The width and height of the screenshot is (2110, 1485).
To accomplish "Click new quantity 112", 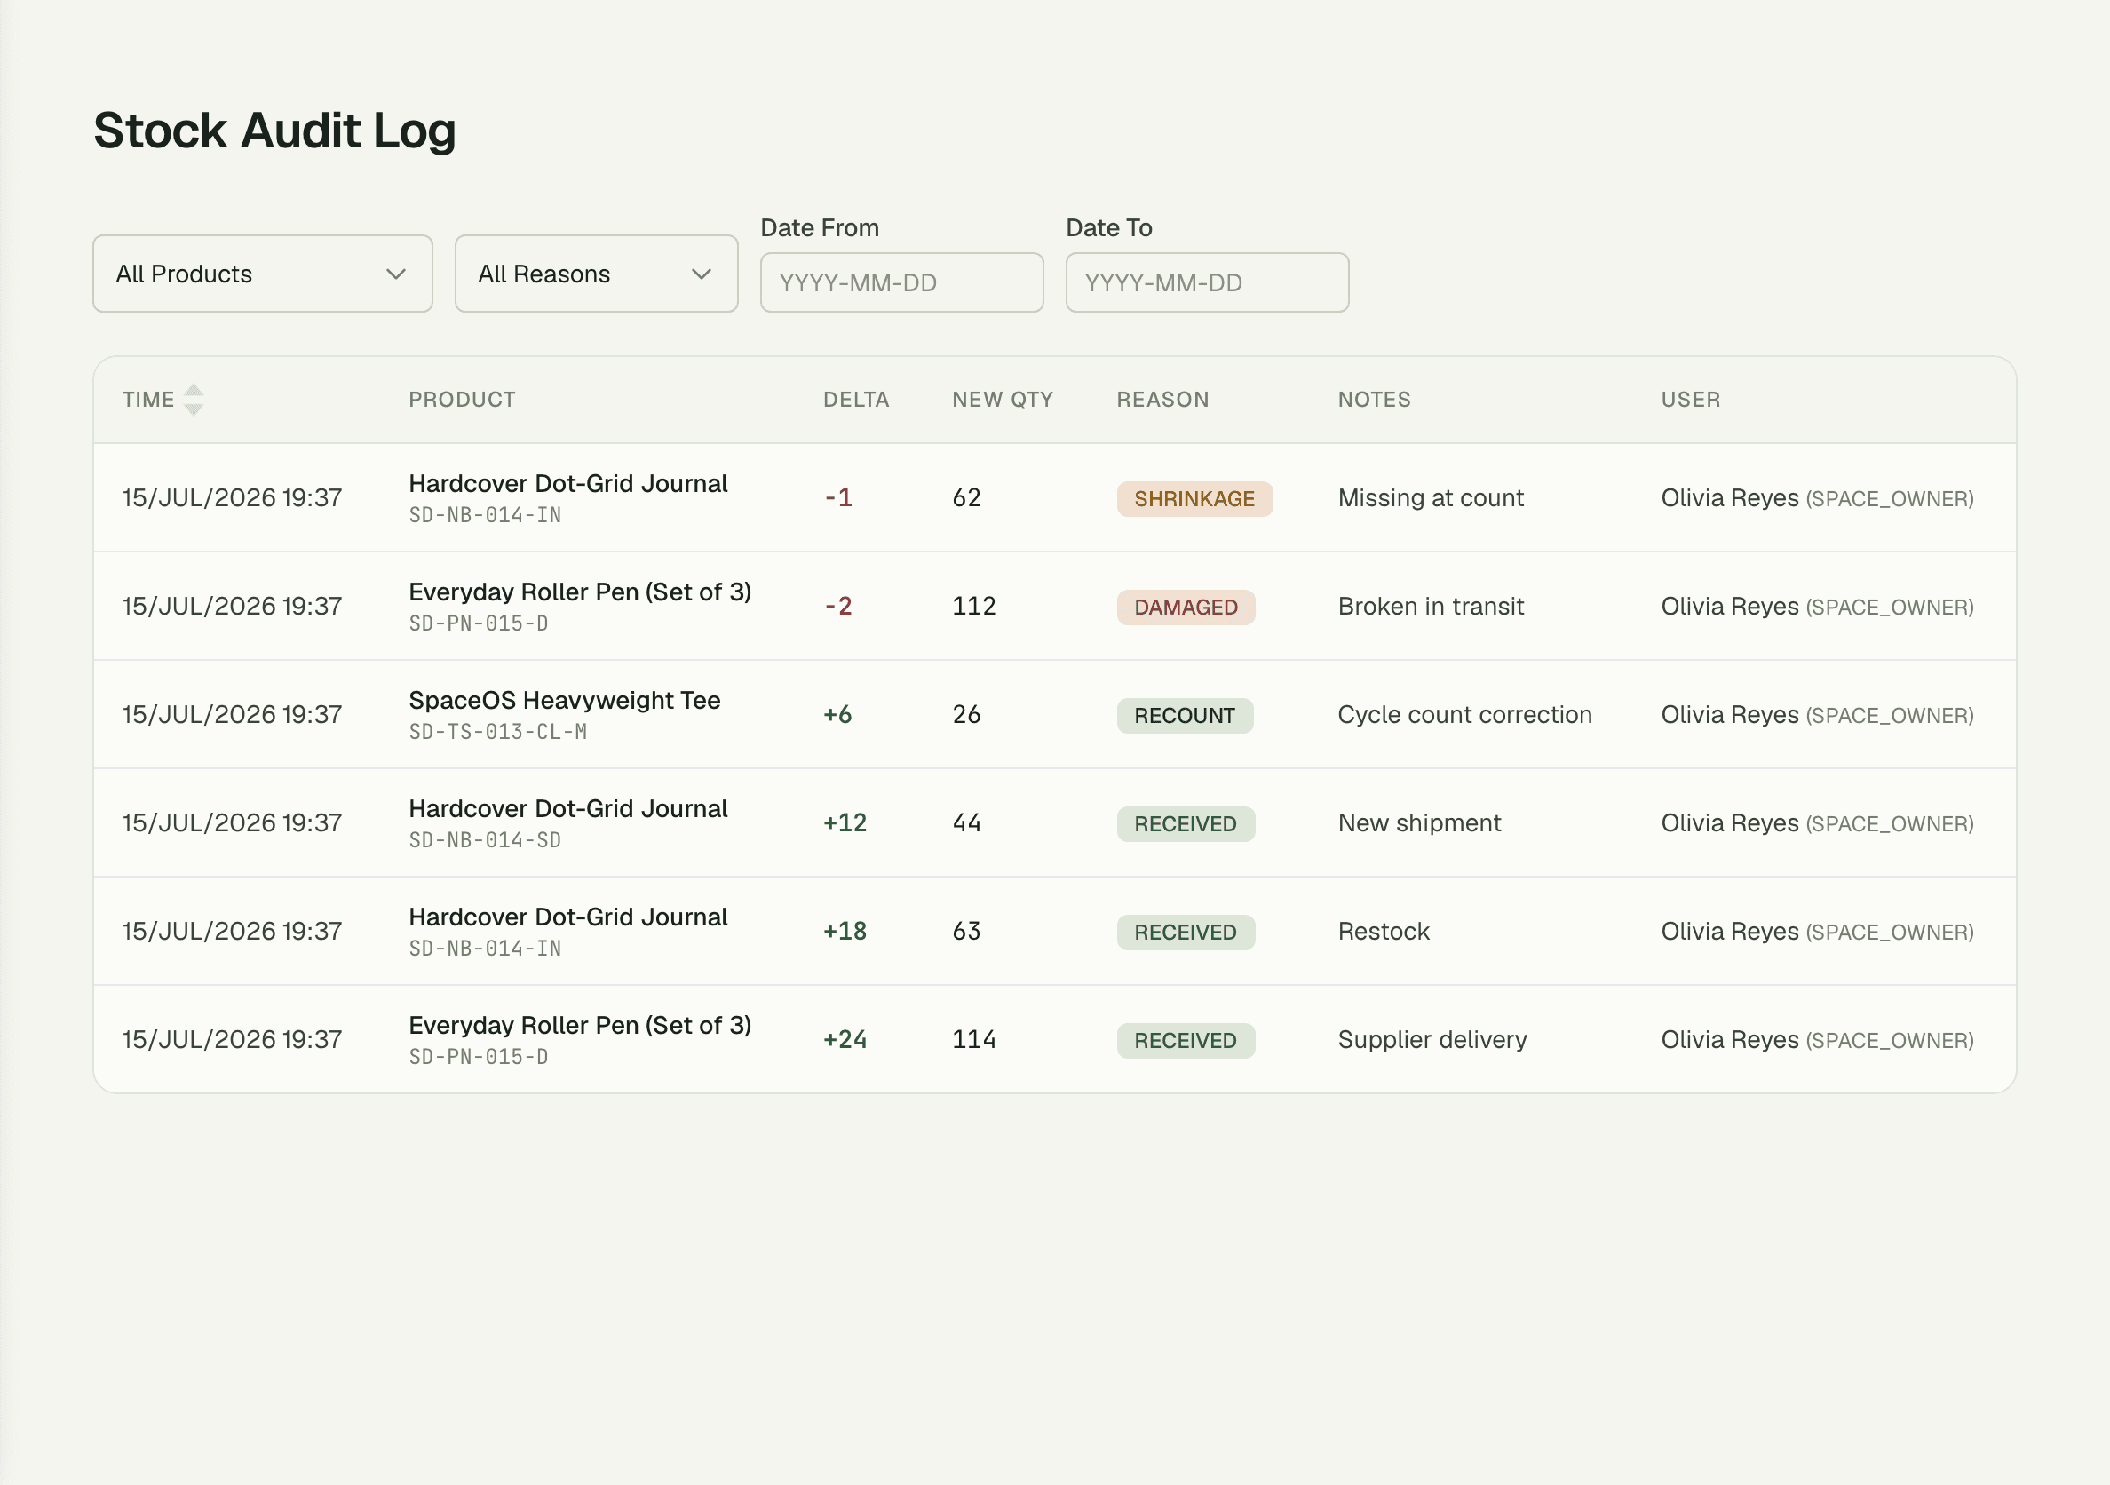I will point(974,607).
